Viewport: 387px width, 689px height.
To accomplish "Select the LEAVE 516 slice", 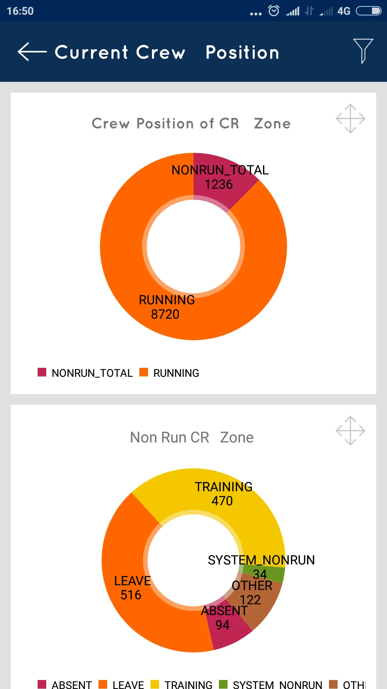I will tap(125, 589).
